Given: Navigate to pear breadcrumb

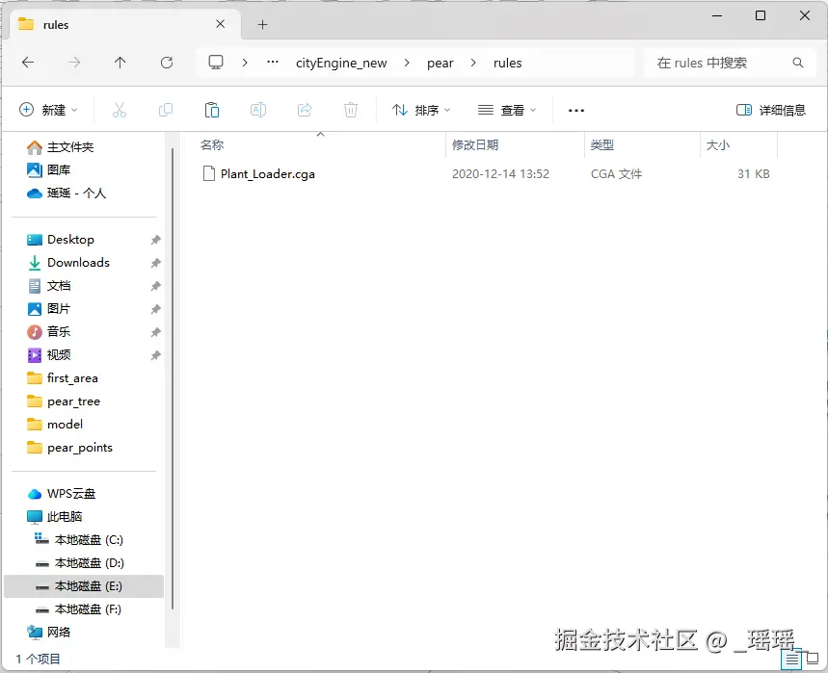Looking at the screenshot, I should tap(440, 63).
